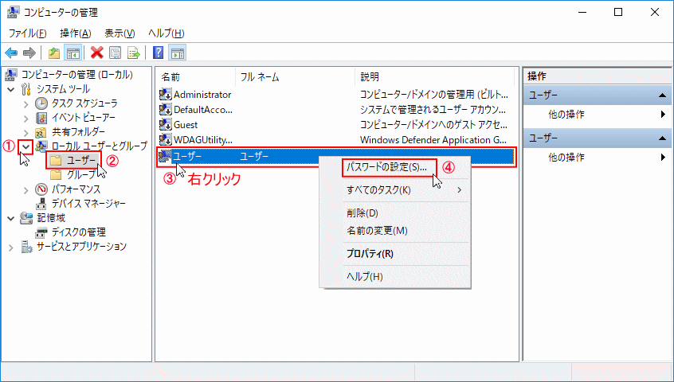Expand the パフォーマンス node
The image size is (674, 382).
tap(26, 189)
